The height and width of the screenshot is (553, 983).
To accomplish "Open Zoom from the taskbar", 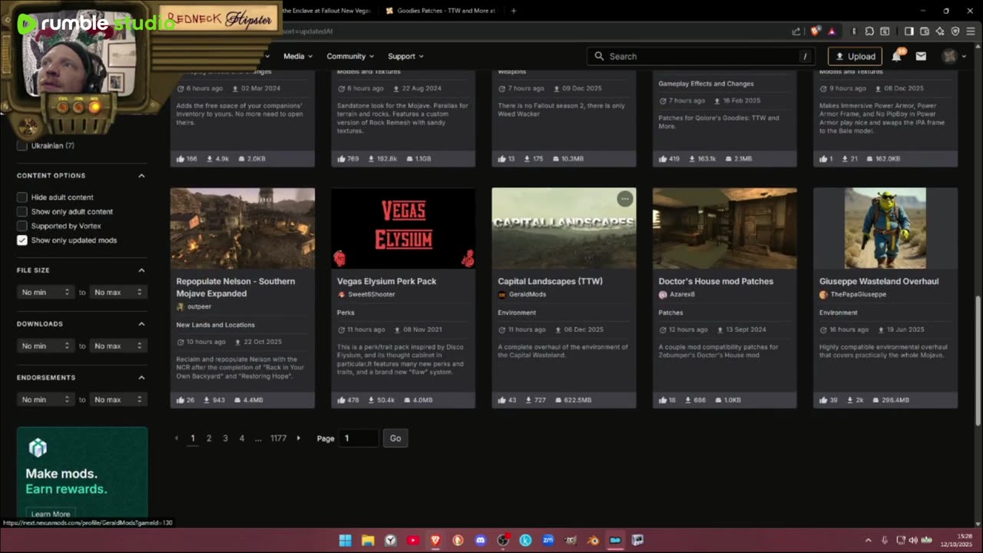I will [x=548, y=540].
